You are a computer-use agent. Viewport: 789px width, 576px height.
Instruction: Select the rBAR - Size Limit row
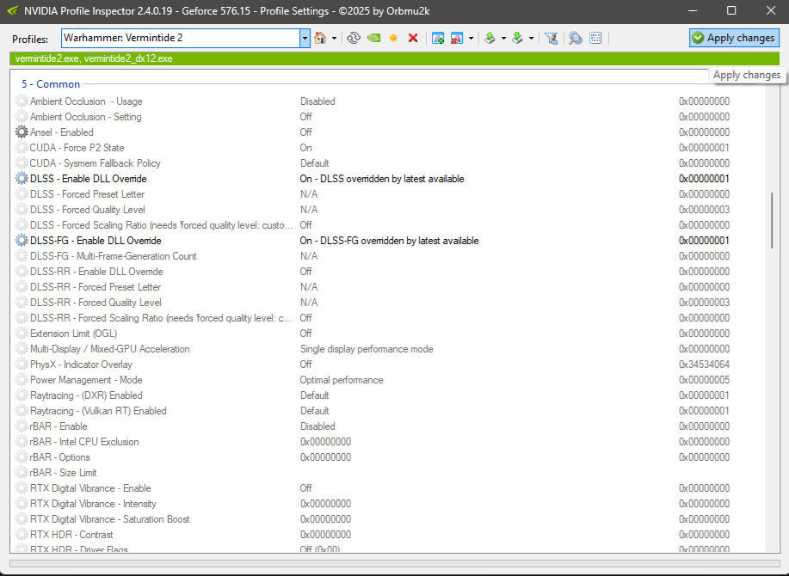click(x=387, y=473)
